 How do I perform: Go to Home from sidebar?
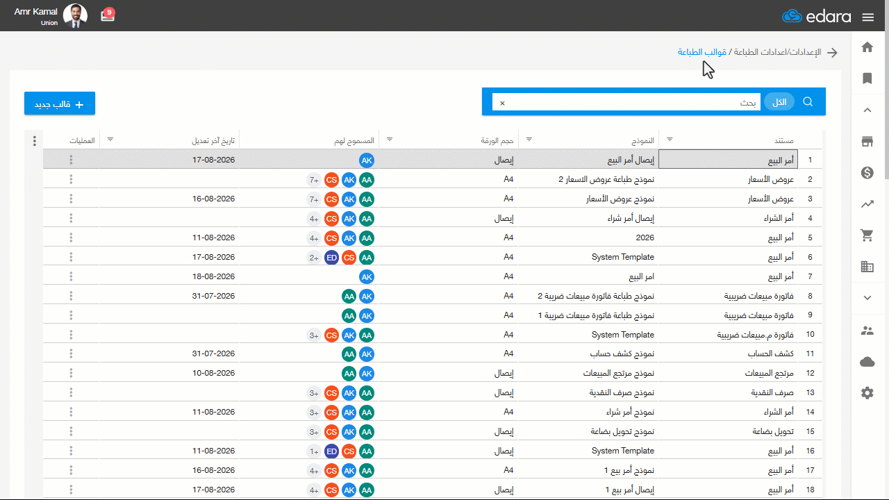[867, 47]
